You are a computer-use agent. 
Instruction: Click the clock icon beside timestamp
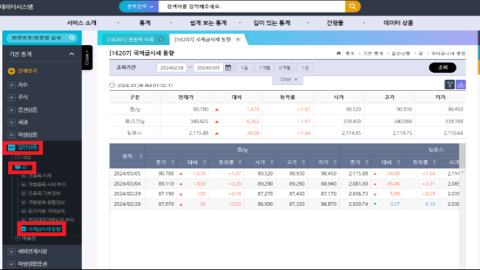(x=112, y=86)
